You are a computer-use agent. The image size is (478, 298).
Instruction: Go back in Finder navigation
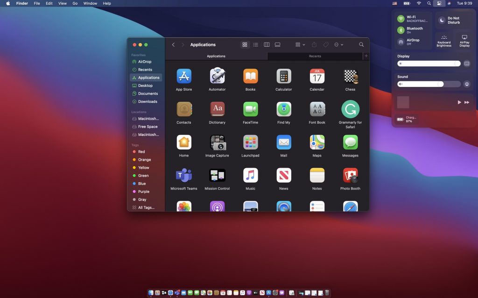coord(173,44)
